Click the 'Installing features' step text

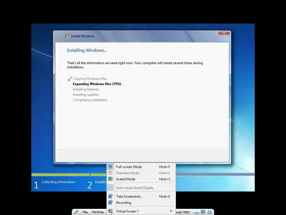point(86,89)
